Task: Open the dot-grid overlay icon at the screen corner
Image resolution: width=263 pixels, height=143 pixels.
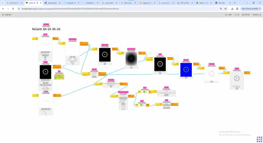Action: tap(259, 139)
